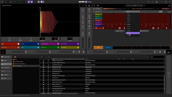
Task: Open the Drums library section
Action: coord(6,64)
